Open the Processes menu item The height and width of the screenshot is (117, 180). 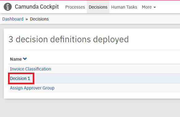[75, 7]
